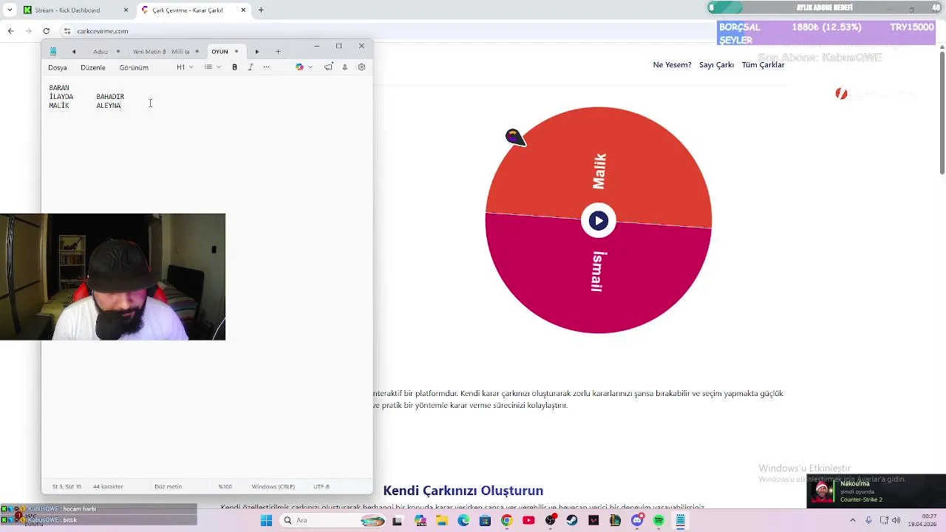Toggle bold formatting in Notepad

[235, 67]
